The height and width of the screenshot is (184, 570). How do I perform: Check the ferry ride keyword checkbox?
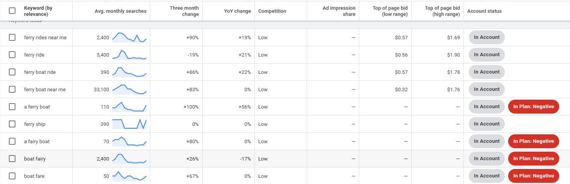coord(12,55)
